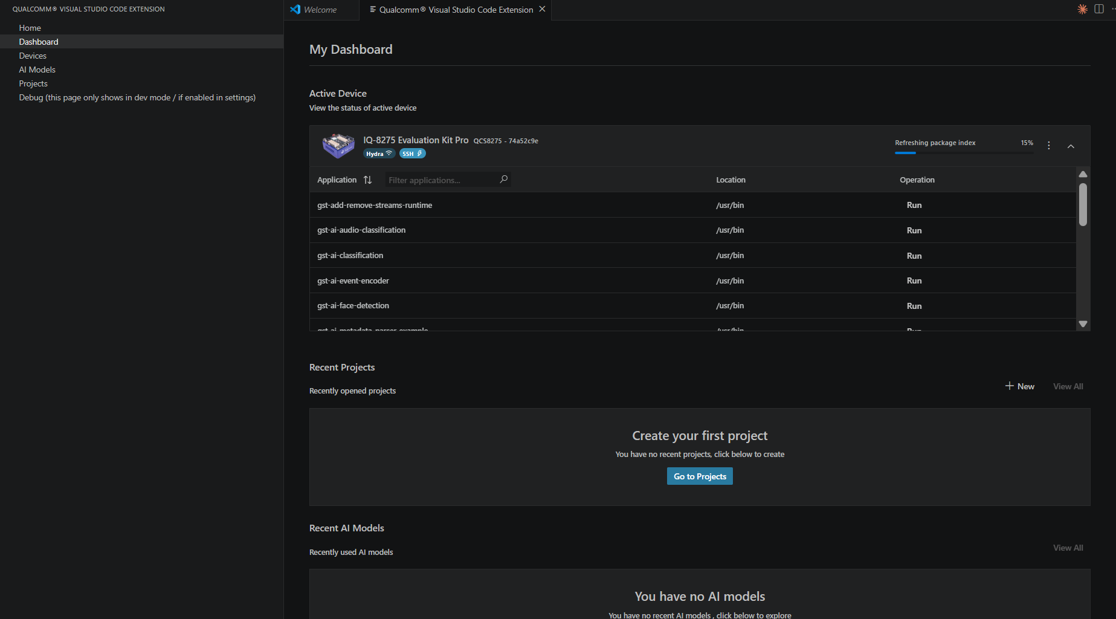Select the gst-ai-face-detection row name
1116x619 pixels.
[353, 306]
